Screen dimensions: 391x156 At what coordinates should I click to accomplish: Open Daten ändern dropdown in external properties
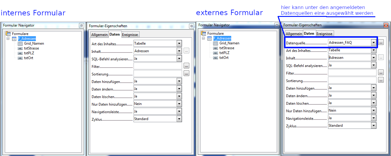(374, 95)
